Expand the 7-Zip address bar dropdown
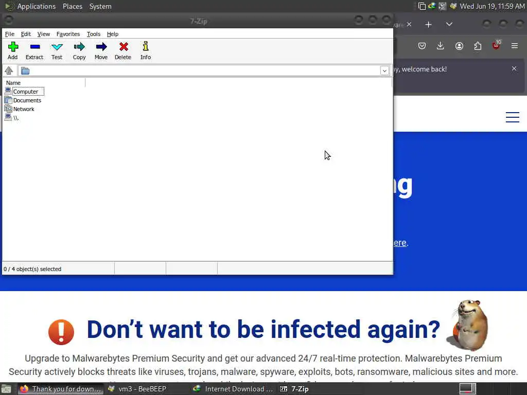Viewport: 527px width, 395px height. (384, 70)
